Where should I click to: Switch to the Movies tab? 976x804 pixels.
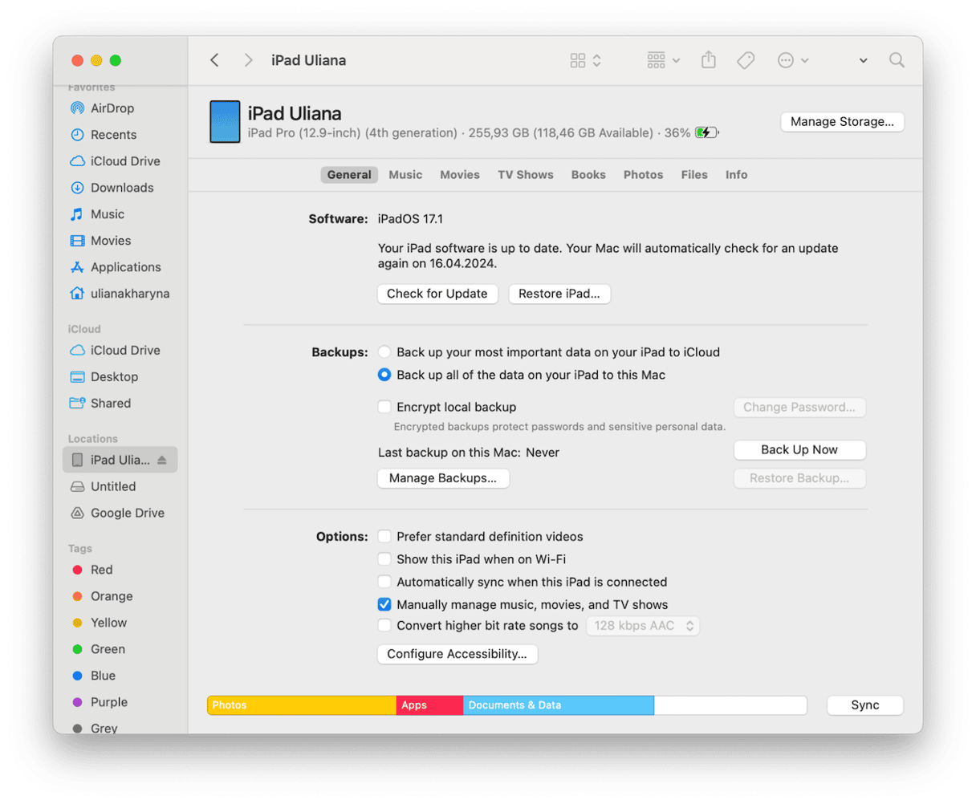[460, 175]
